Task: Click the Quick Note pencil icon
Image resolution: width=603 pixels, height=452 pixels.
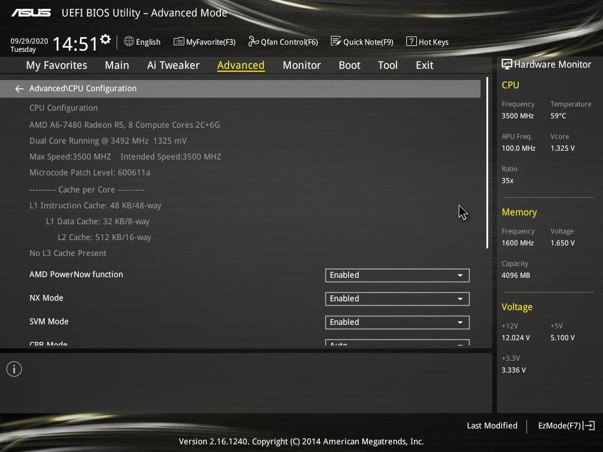Action: (336, 41)
